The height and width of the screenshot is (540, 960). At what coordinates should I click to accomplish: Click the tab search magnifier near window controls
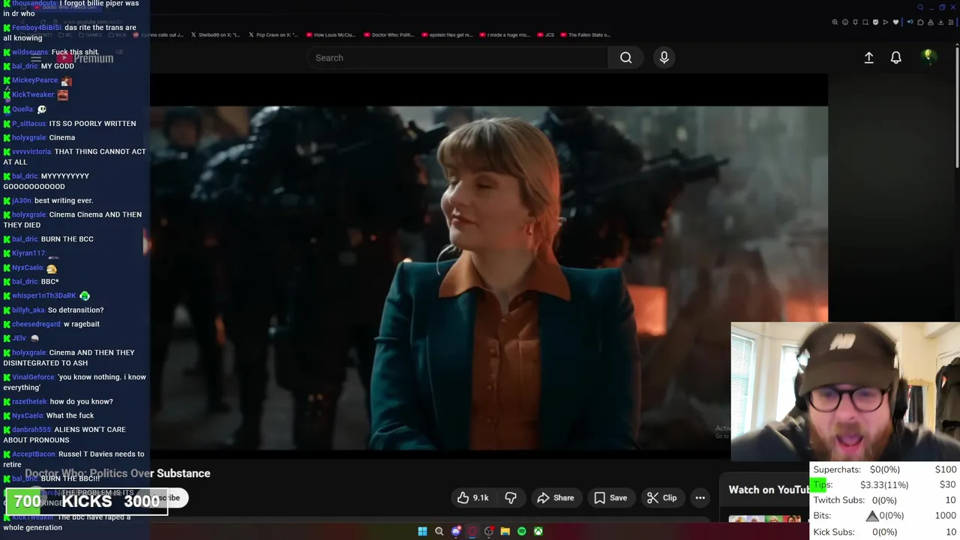[920, 7]
